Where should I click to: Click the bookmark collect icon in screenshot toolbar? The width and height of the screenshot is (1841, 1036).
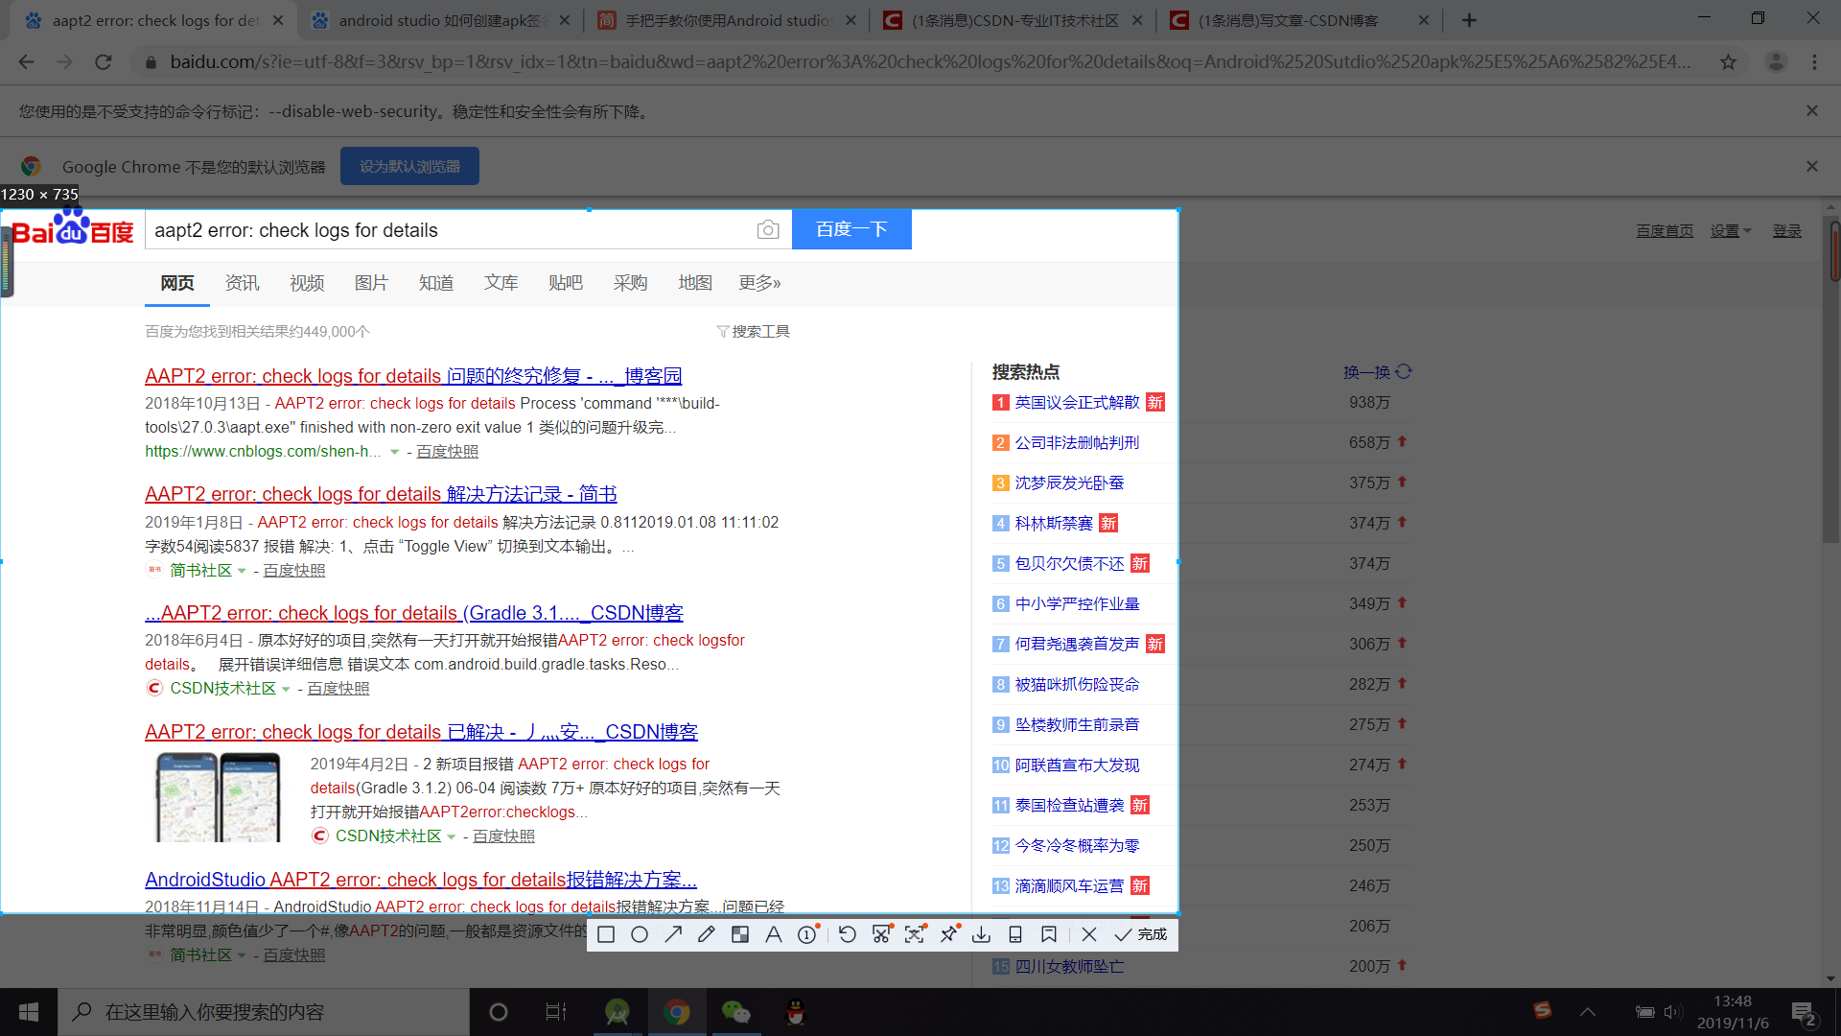click(x=1049, y=934)
